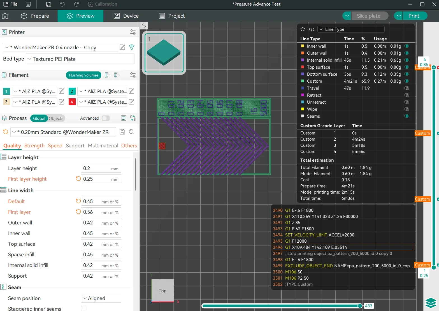
Task: Click the remove filament icon
Action: (x=107, y=75)
